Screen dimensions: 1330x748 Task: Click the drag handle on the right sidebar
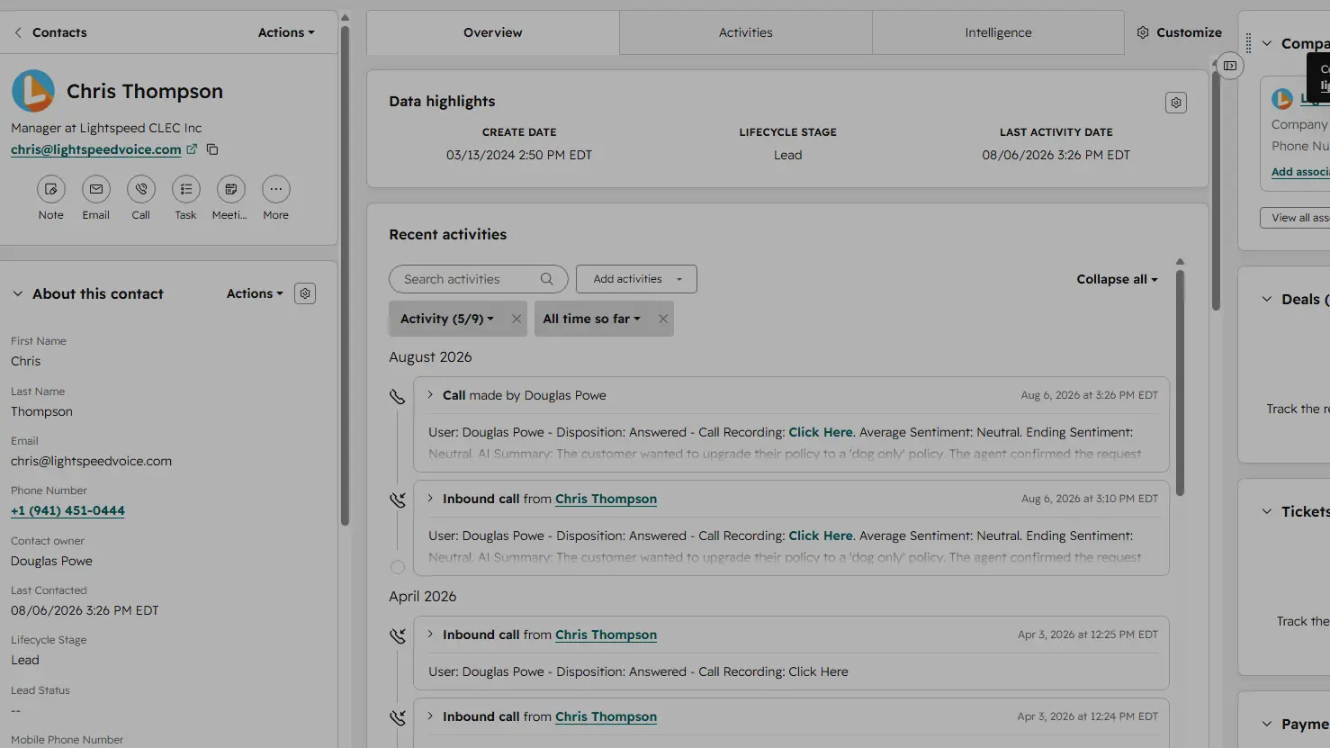point(1248,43)
